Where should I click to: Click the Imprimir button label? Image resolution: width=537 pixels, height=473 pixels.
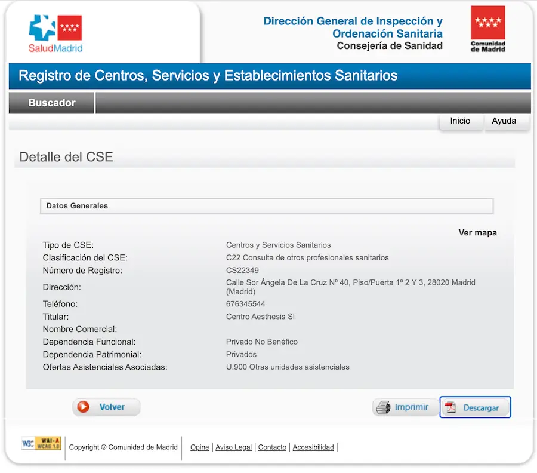pyautogui.click(x=411, y=407)
